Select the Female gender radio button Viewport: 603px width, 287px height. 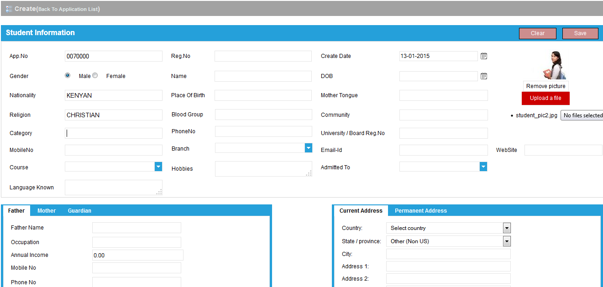coord(95,76)
